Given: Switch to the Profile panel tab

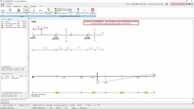Looking at the screenshot, I should 9,19.
